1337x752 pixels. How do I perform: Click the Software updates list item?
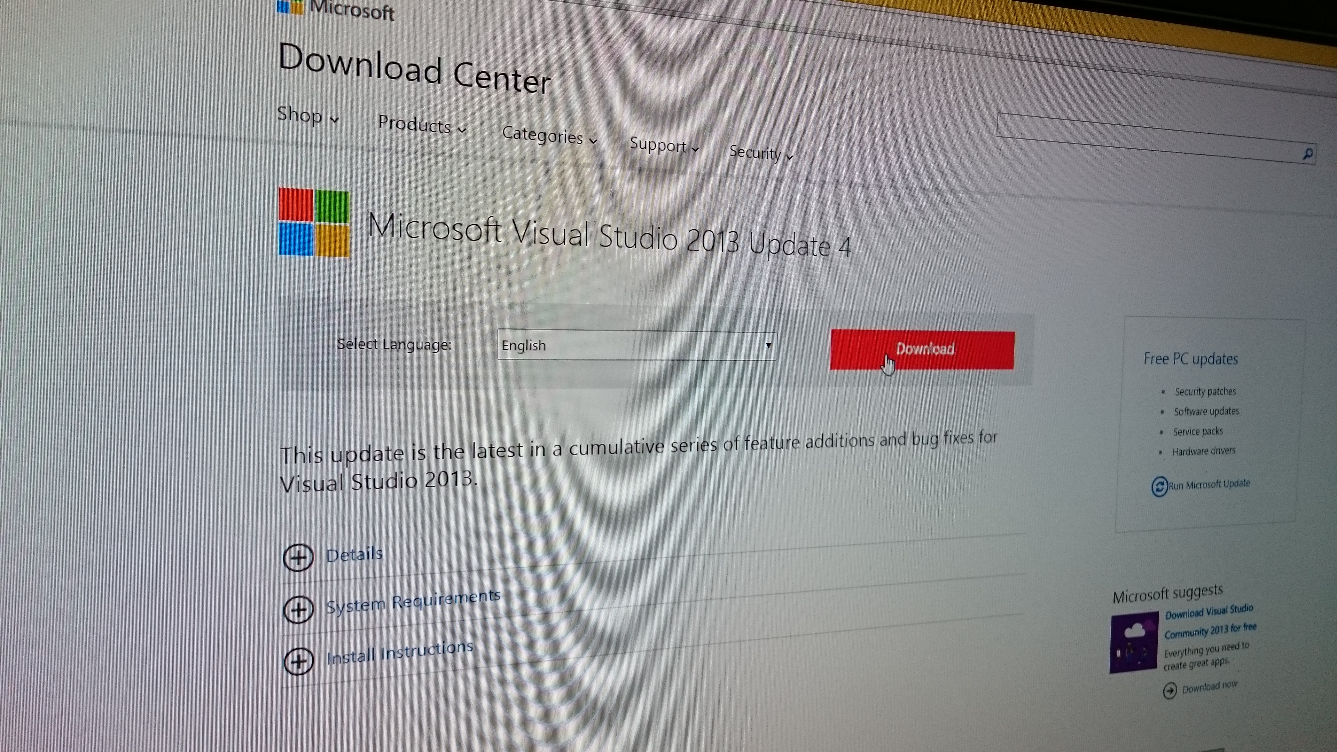(x=1206, y=412)
